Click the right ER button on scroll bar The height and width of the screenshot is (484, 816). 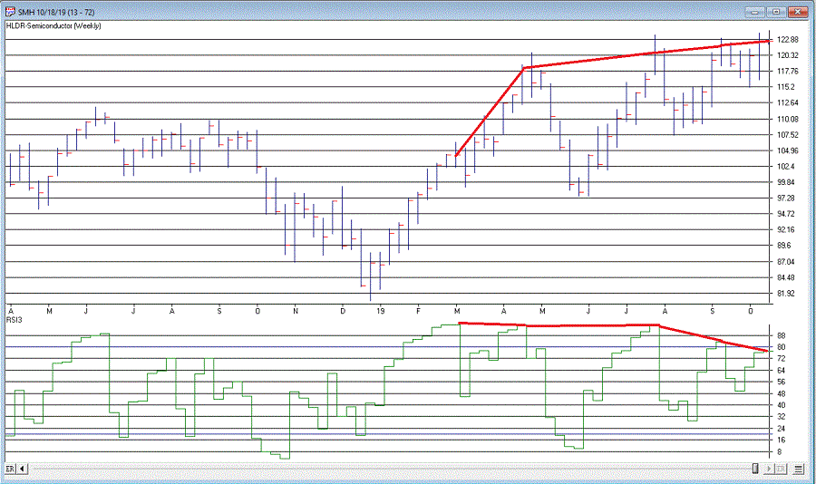point(781,469)
